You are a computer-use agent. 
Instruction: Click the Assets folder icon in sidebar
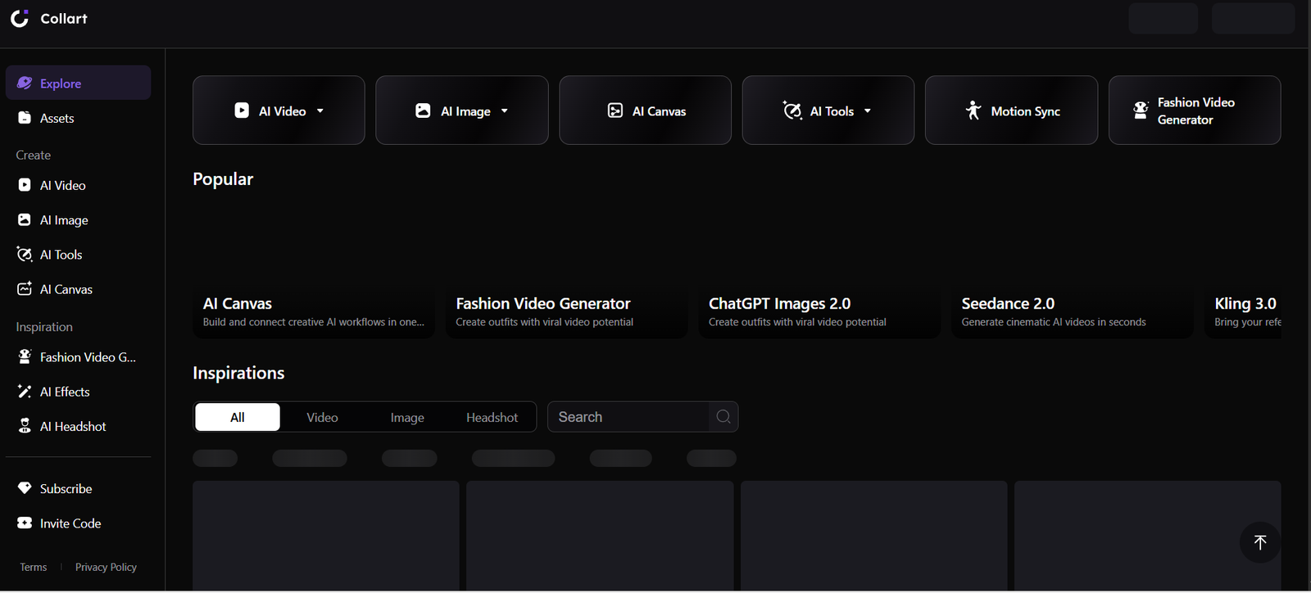(25, 118)
